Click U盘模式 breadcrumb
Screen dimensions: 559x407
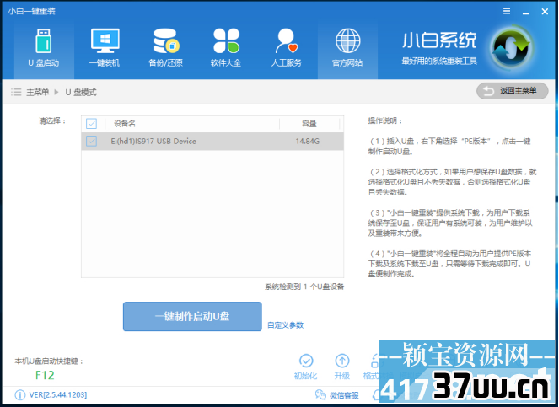(x=81, y=93)
